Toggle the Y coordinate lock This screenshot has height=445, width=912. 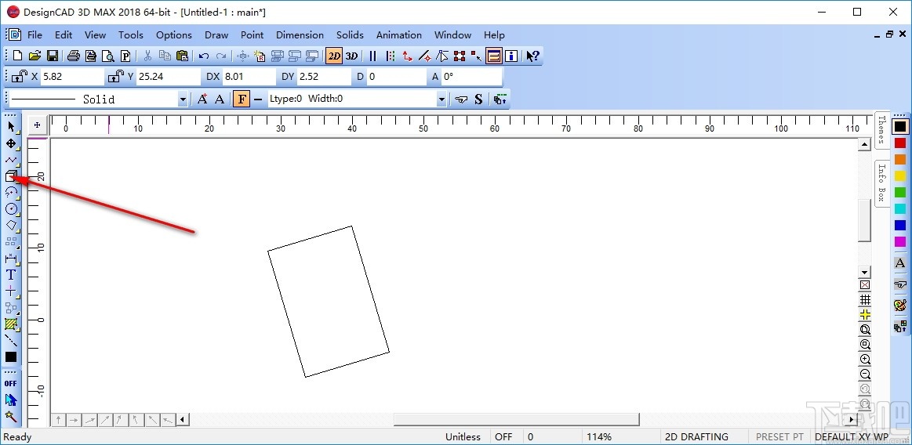115,76
